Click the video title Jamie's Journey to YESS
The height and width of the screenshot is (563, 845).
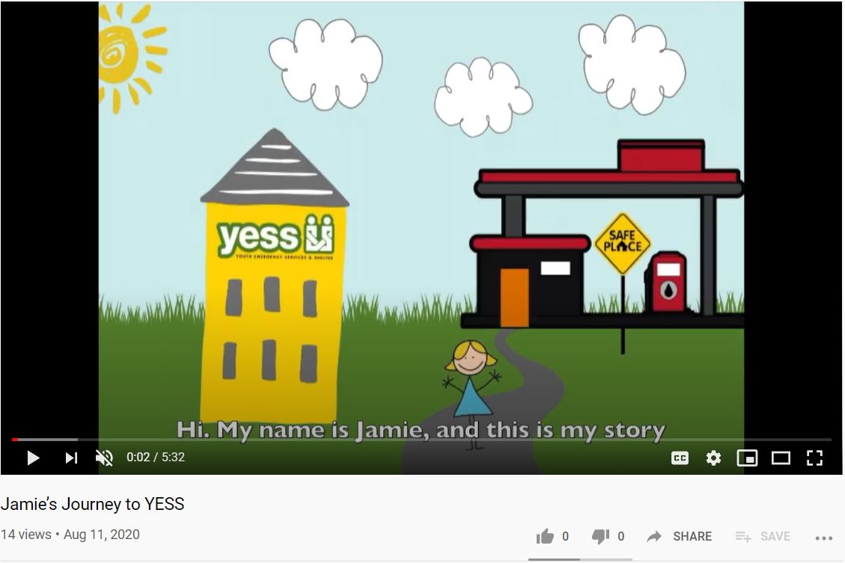(93, 505)
